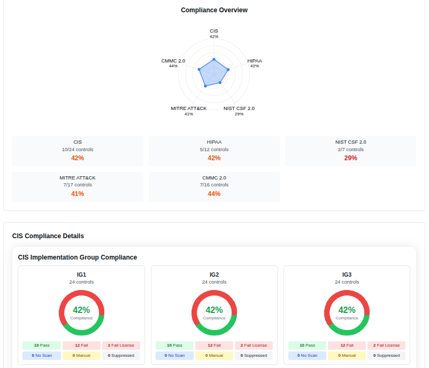Click the CIS Implementation Group Compliance header
Screen dimensions: 429x368
click(78, 257)
